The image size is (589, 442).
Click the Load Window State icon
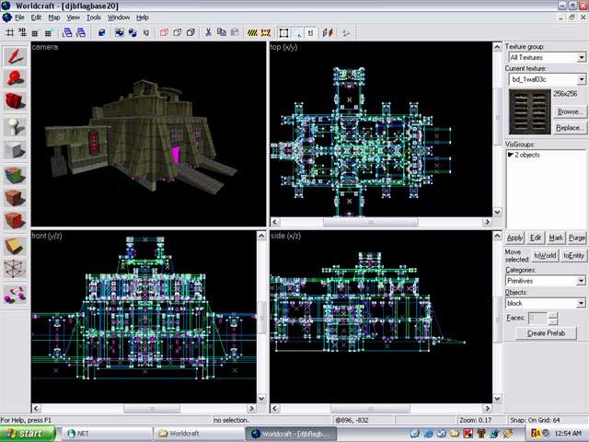point(67,33)
